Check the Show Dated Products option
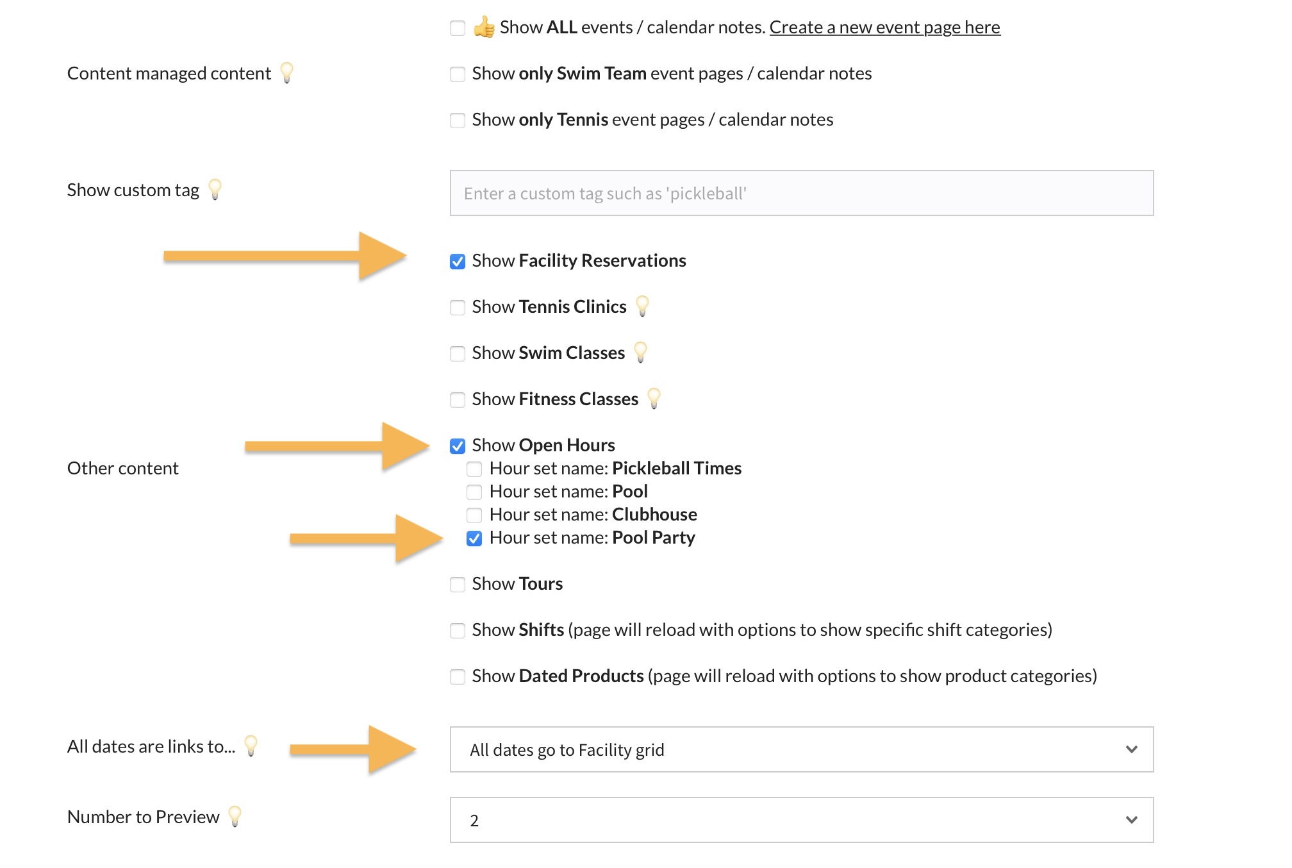The width and height of the screenshot is (1292, 868). (x=458, y=677)
